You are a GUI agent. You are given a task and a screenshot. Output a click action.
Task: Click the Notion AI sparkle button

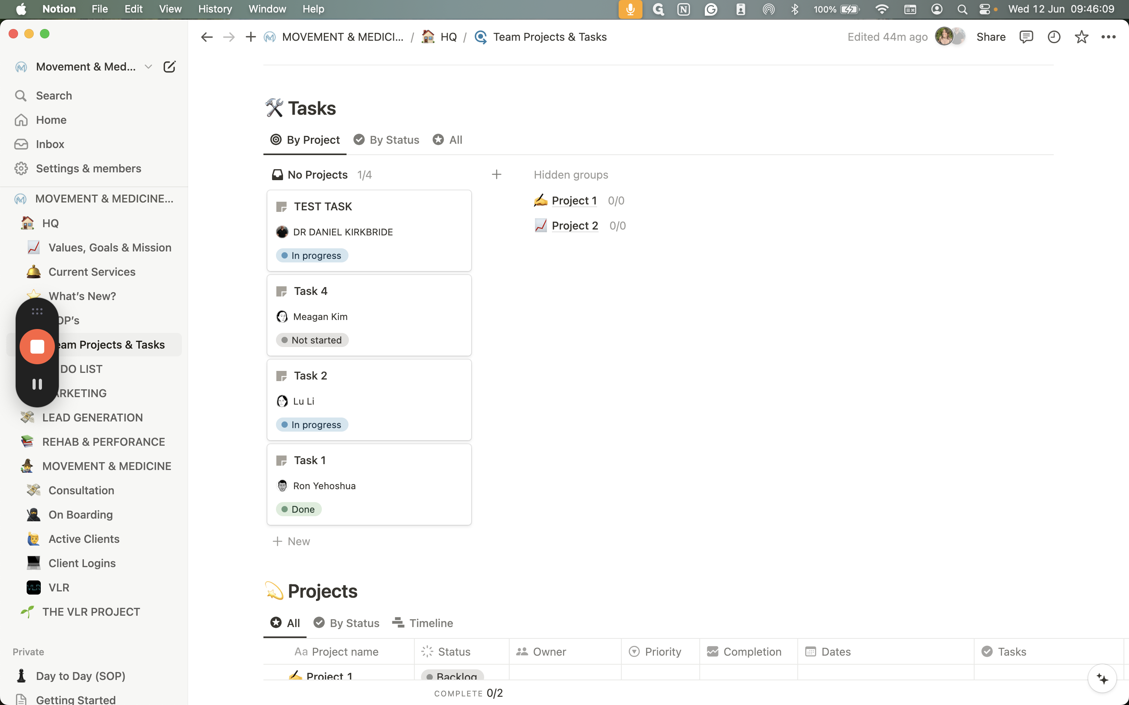tap(1102, 678)
